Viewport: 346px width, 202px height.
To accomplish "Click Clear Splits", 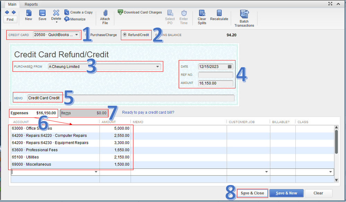I will (202, 17).
